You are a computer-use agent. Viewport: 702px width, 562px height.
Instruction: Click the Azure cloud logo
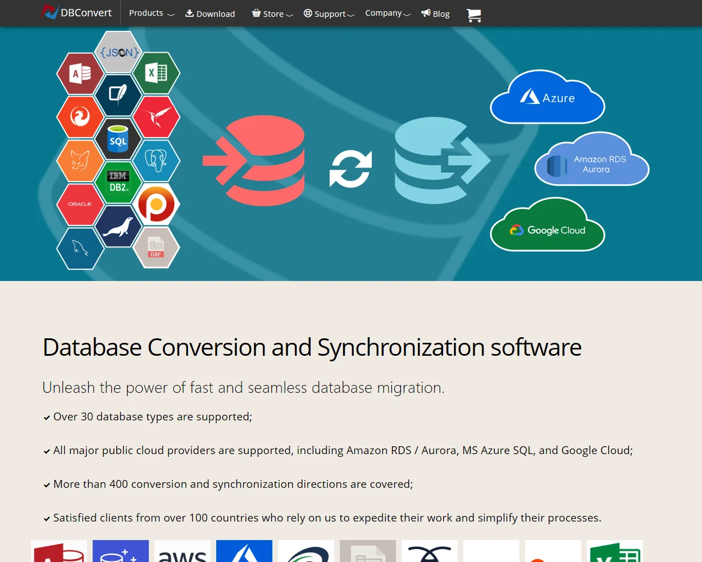click(548, 97)
